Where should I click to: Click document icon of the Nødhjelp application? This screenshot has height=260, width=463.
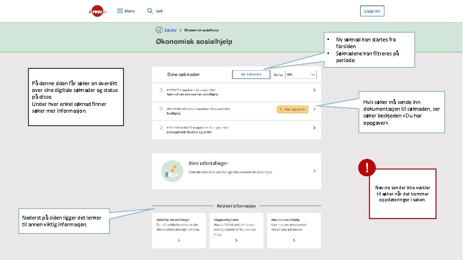pos(161,109)
